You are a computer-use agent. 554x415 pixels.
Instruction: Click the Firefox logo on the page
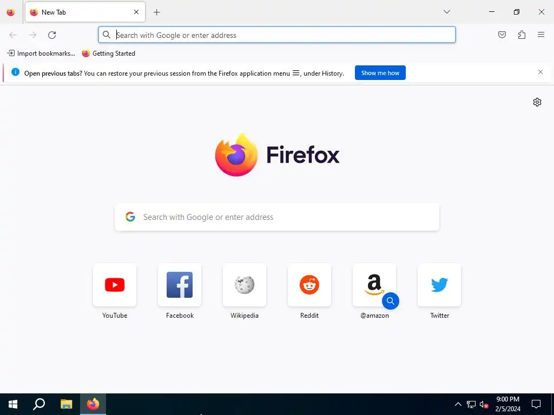pos(277,155)
